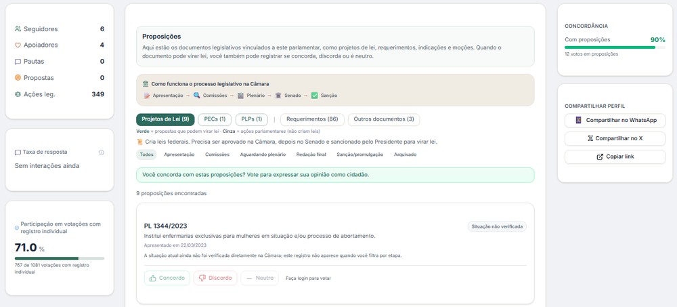The image size is (677, 307).
Task: Switch to the PLPs (1) tab
Action: 251,119
